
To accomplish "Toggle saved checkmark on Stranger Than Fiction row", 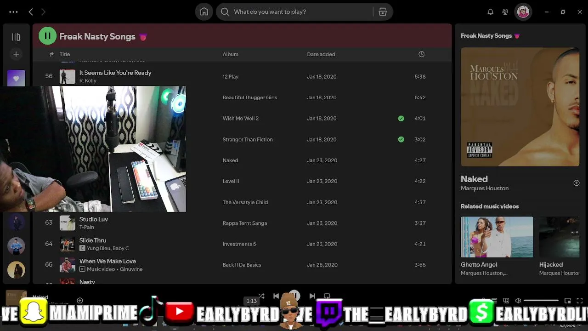I will click(x=401, y=139).
